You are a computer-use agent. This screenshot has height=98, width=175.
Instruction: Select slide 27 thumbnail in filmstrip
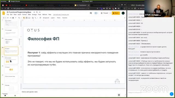pos(11,79)
